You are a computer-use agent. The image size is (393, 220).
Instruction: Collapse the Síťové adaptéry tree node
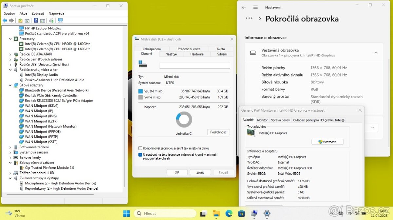(x=10, y=85)
